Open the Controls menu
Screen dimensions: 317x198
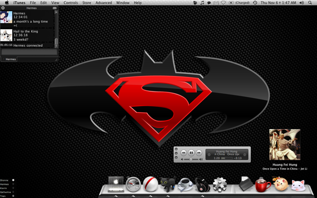[71, 3]
